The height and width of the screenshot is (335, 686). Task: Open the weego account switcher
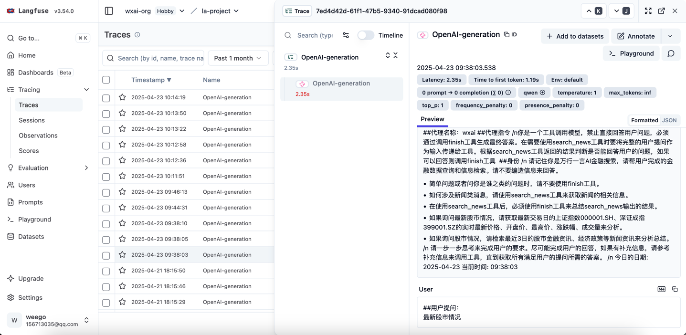click(x=49, y=320)
